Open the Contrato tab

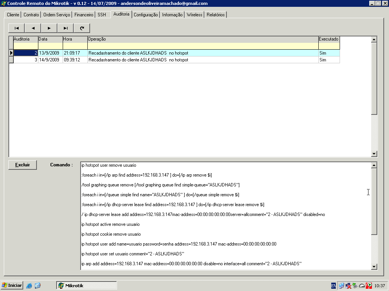pos(31,15)
